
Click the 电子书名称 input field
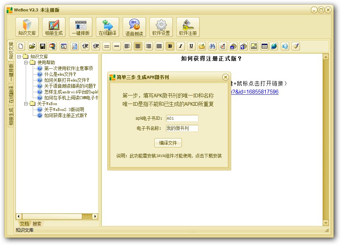pyautogui.click(x=182, y=128)
